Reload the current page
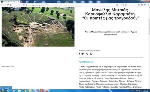Viewport: 150px width, 92px height. pos(8,5)
